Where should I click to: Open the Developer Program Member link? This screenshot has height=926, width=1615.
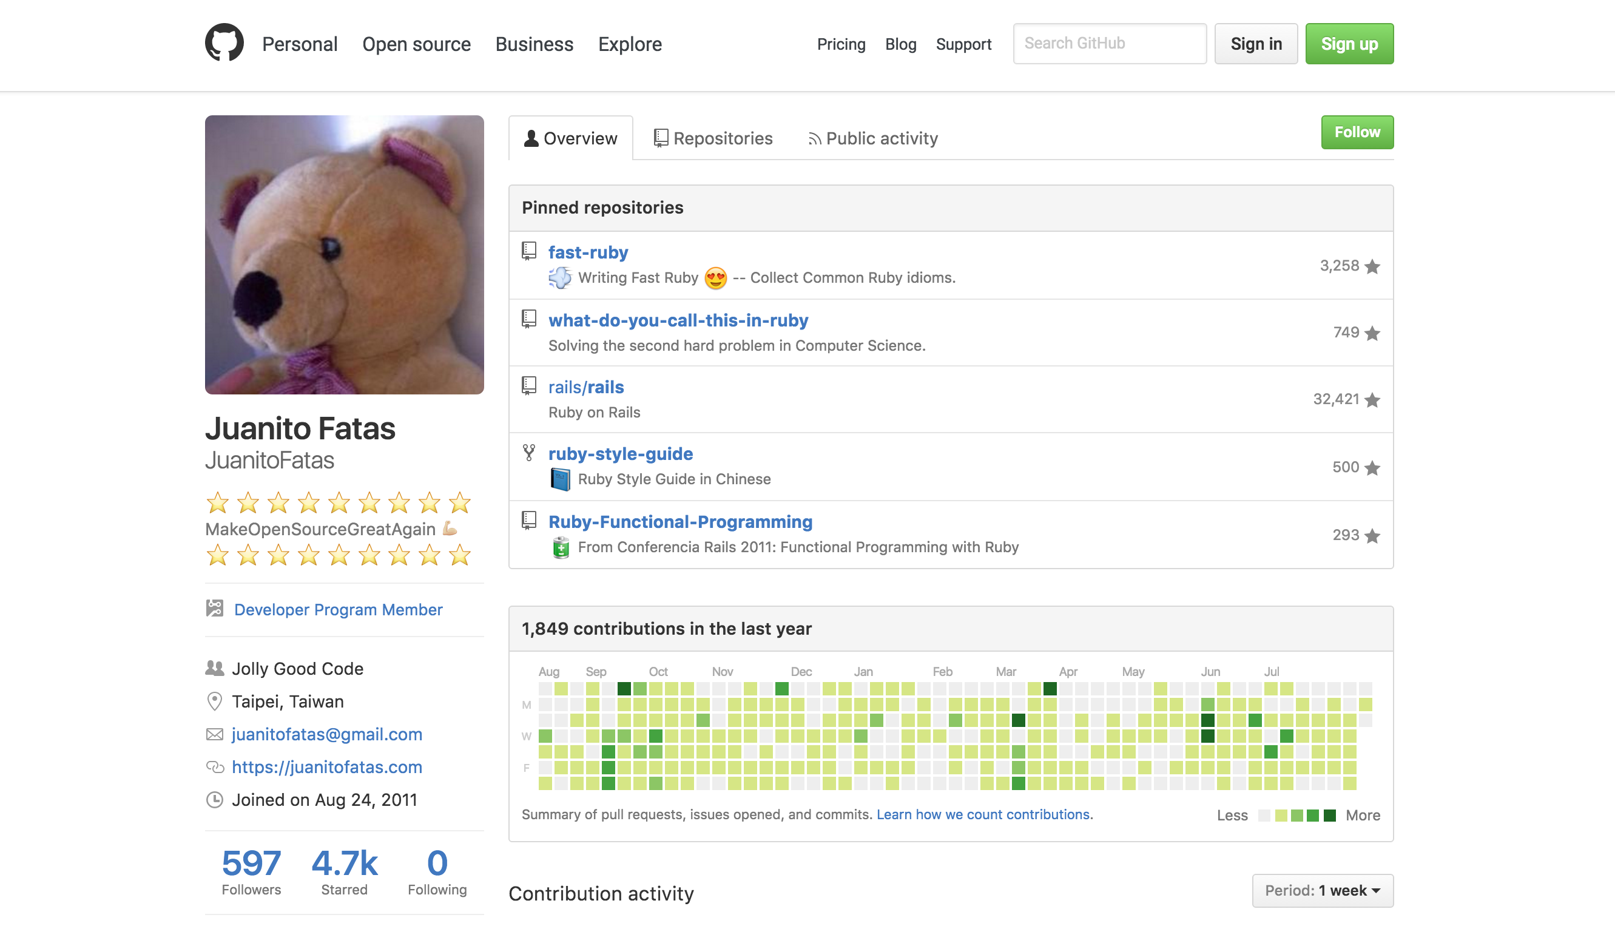click(338, 609)
